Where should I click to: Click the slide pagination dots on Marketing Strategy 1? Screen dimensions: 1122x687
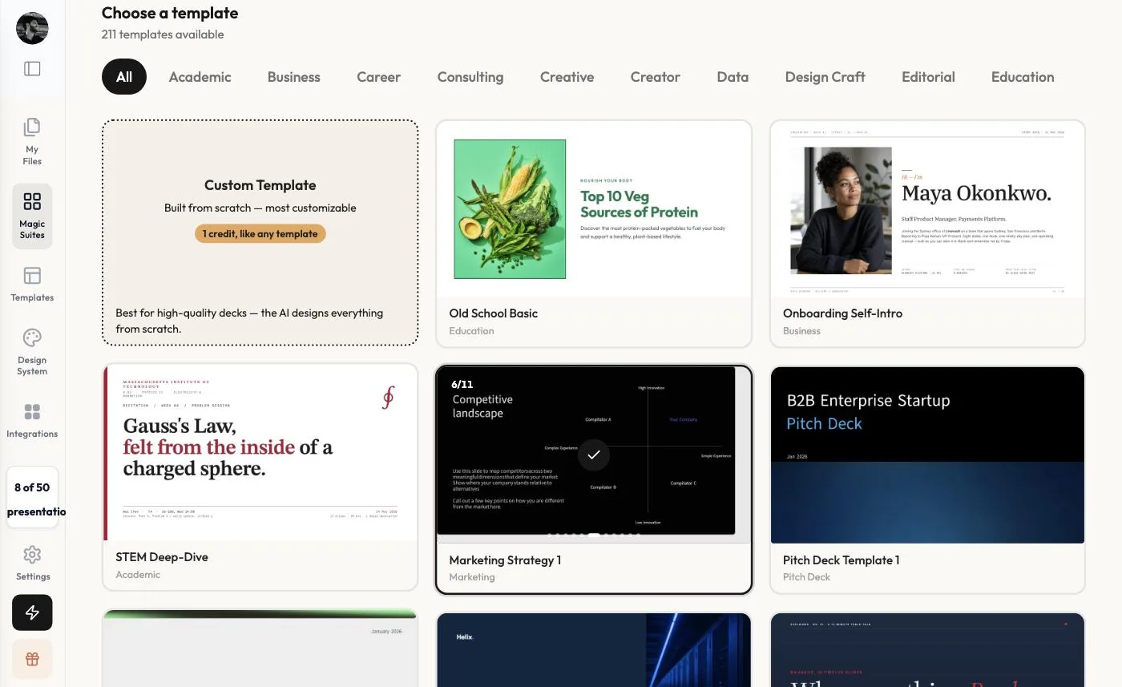coord(594,534)
